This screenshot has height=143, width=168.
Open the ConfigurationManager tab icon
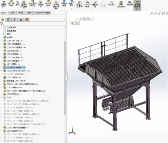tap(14, 20)
